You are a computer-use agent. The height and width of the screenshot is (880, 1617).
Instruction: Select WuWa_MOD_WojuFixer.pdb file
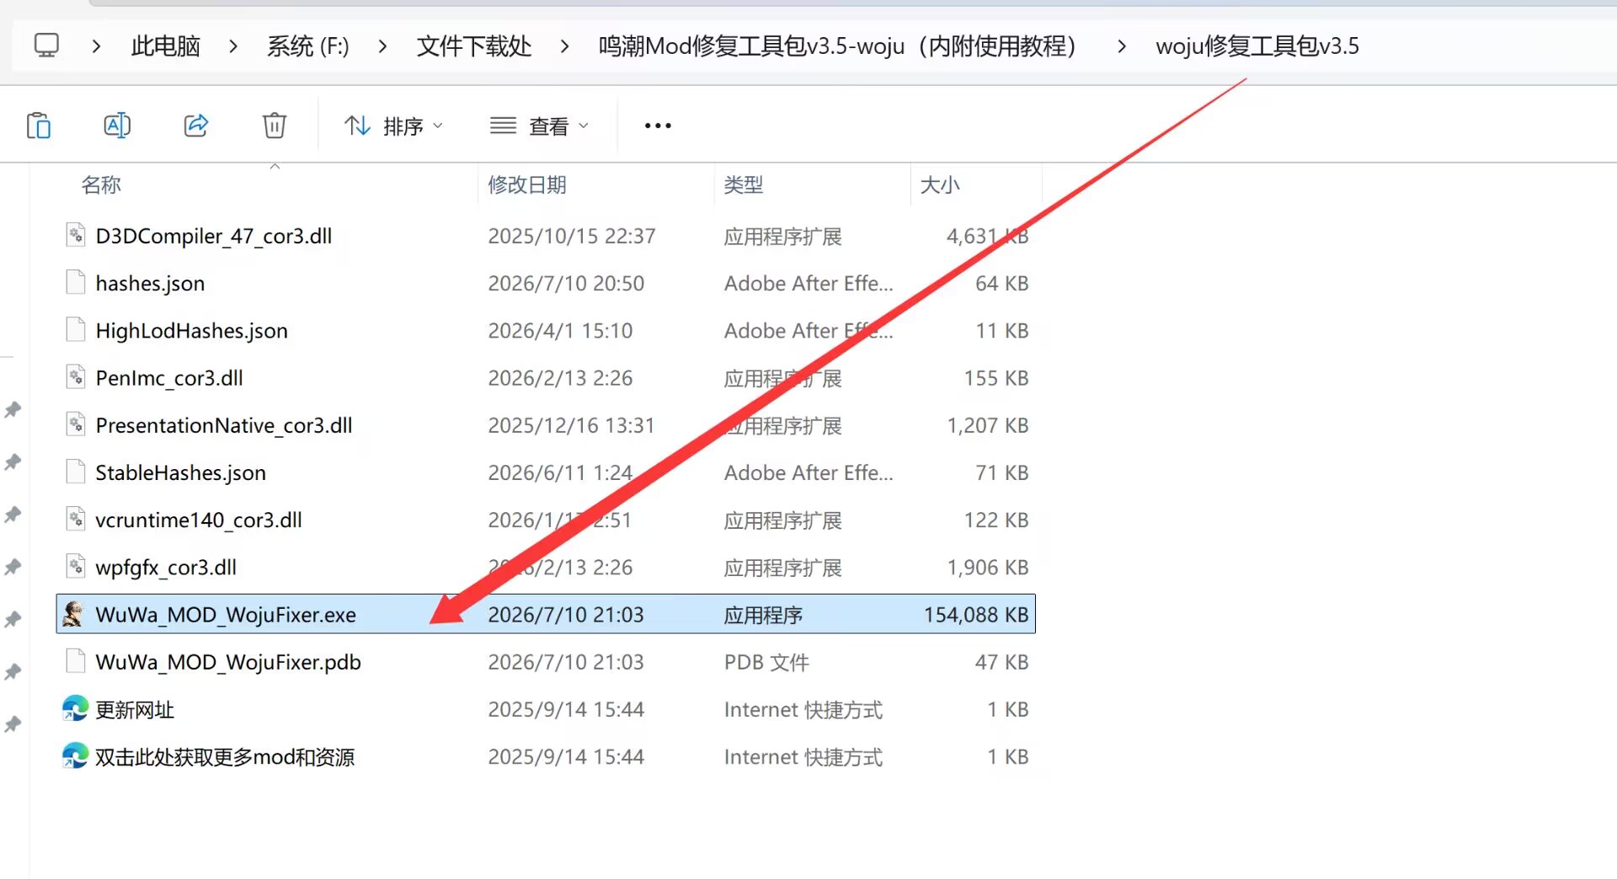(228, 662)
